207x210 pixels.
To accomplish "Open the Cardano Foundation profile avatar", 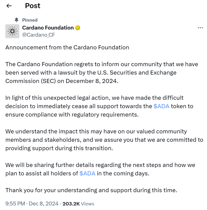I will click(x=12, y=31).
